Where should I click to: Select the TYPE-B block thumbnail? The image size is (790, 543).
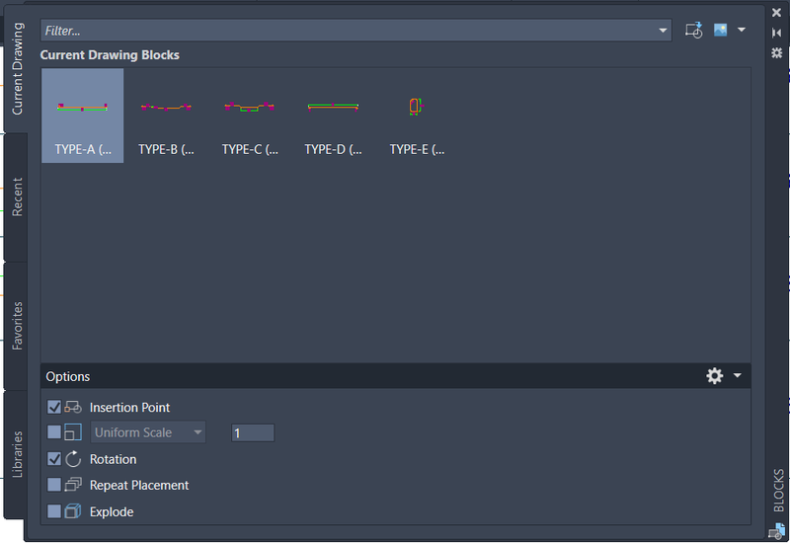(x=166, y=116)
